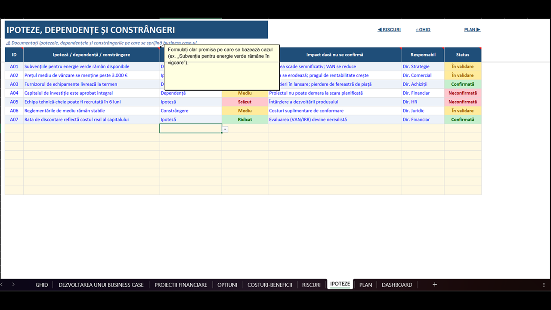Viewport: 551px width, 310px height.
Task: Click the Scăzut level cell in row A05
Action: tap(245, 102)
